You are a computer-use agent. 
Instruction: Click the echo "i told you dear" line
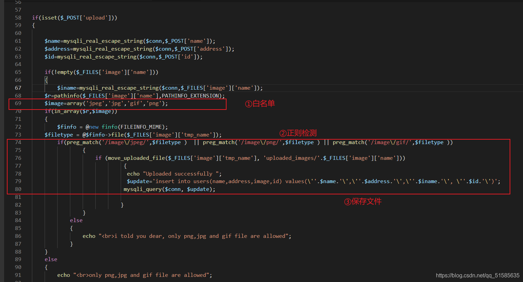tap(187, 236)
